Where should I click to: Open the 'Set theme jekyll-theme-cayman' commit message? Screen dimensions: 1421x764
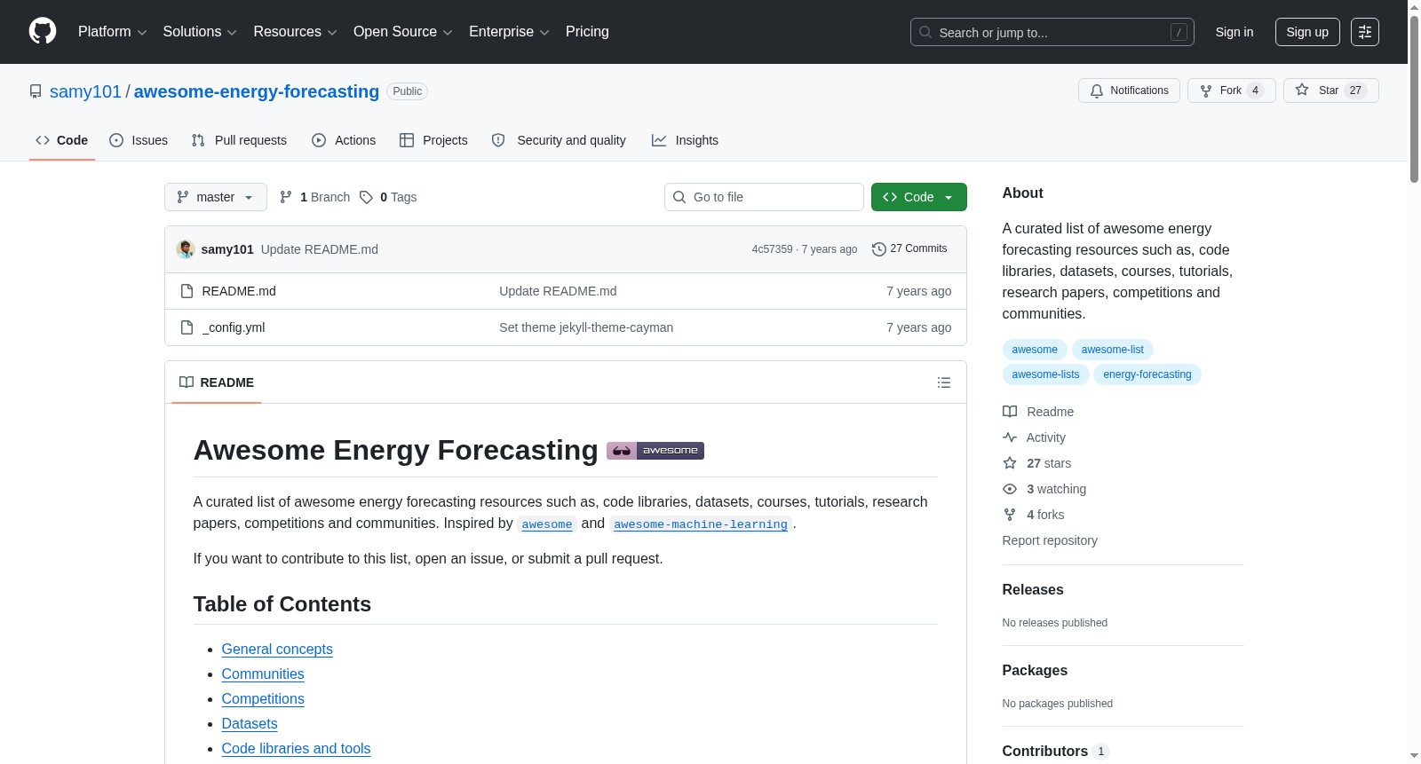tap(586, 327)
